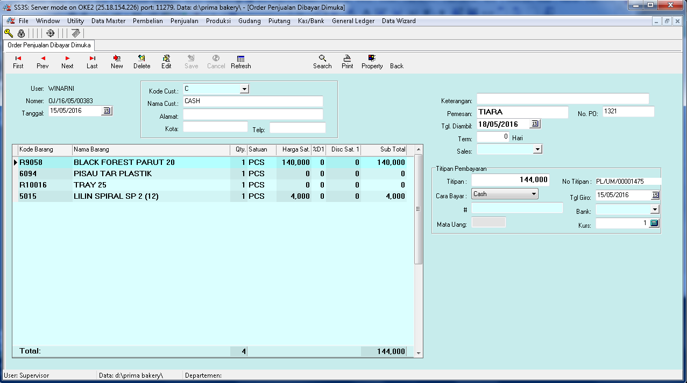Create a New order record

(x=117, y=62)
